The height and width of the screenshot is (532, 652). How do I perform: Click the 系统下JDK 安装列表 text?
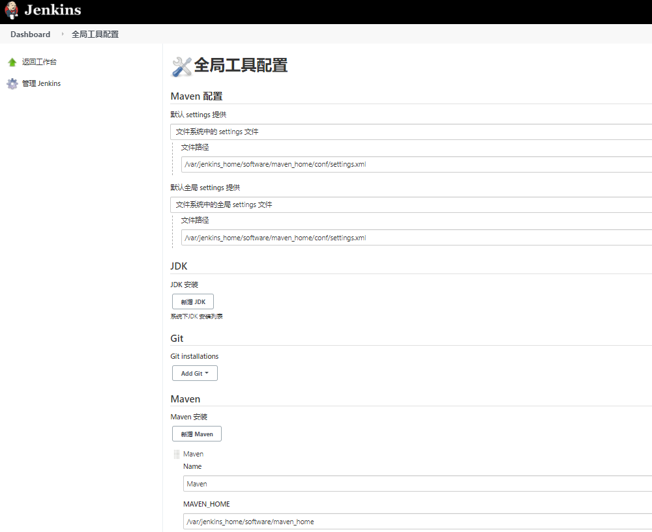[196, 316]
